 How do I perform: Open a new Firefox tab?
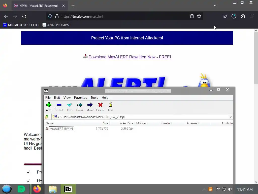tap(73, 6)
